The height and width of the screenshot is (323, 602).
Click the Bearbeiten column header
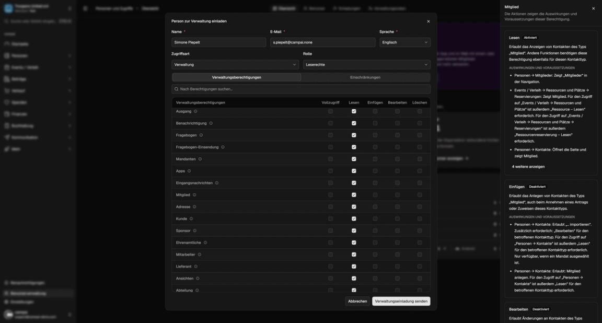tap(397, 102)
